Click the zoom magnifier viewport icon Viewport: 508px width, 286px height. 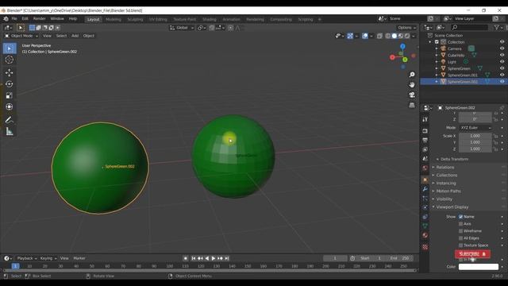coord(412,75)
